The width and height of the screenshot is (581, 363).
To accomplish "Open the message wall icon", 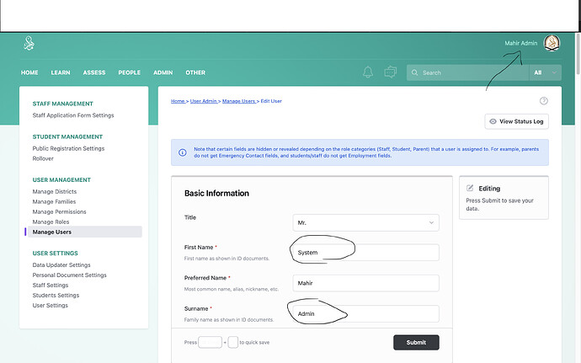I will 391,72.
